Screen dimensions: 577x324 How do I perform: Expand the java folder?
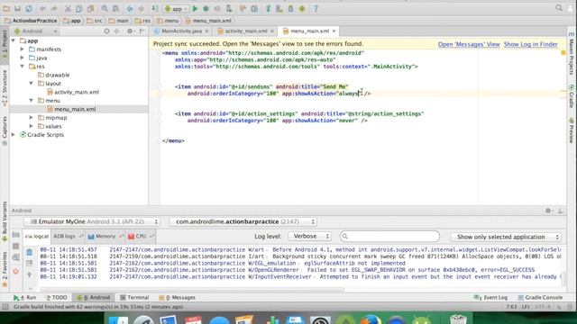click(x=22, y=58)
